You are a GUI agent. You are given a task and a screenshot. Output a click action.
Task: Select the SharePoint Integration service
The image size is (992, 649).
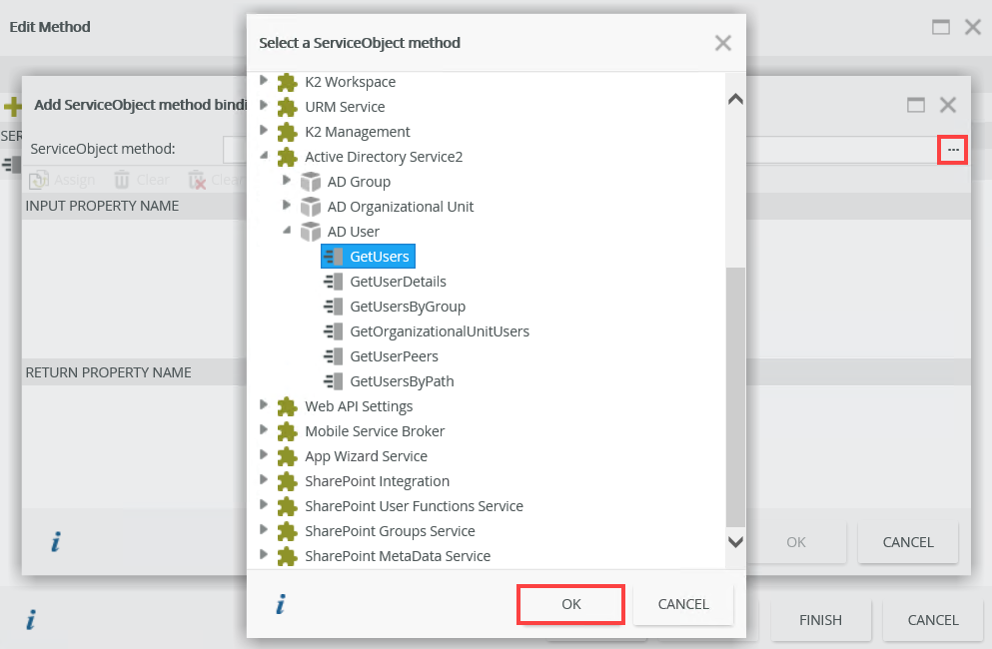[377, 481]
